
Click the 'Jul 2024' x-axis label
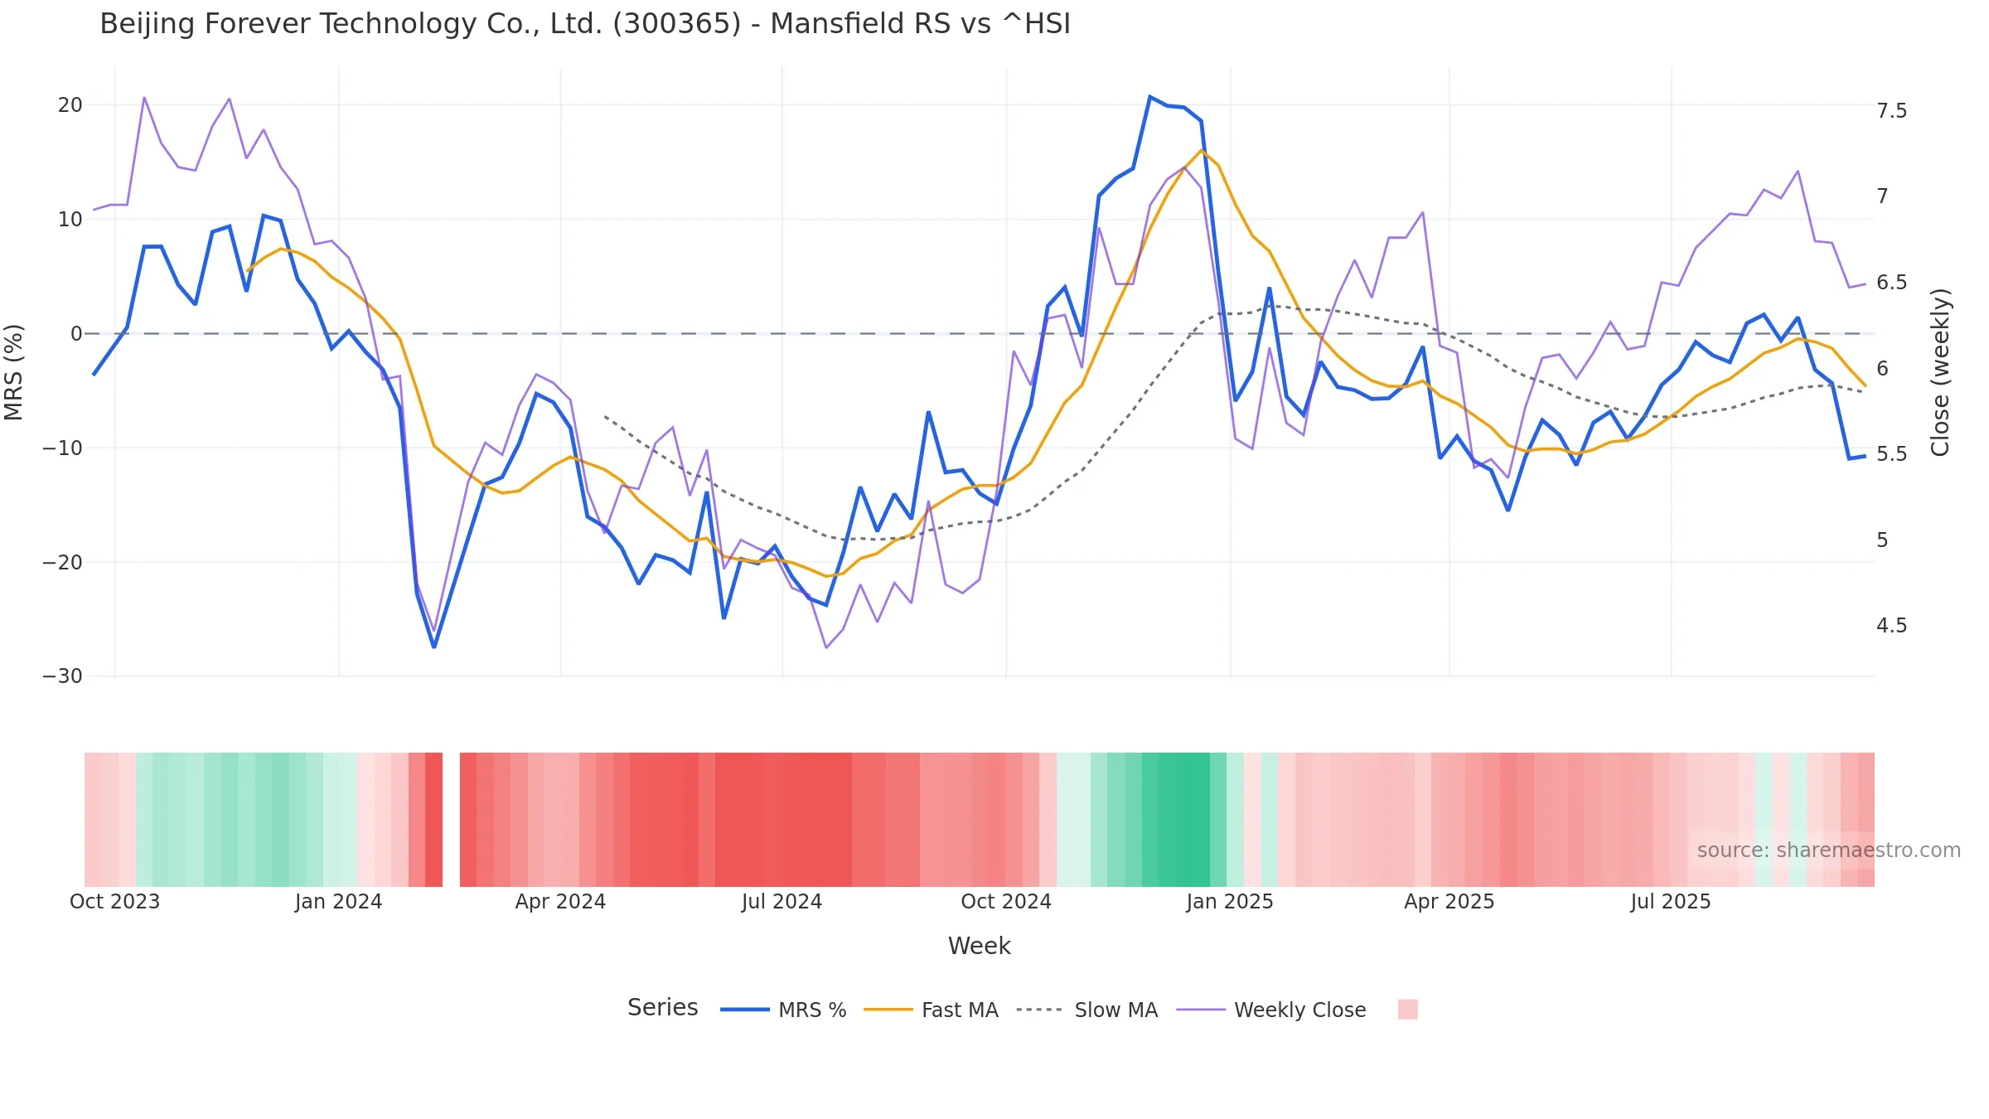tap(782, 902)
